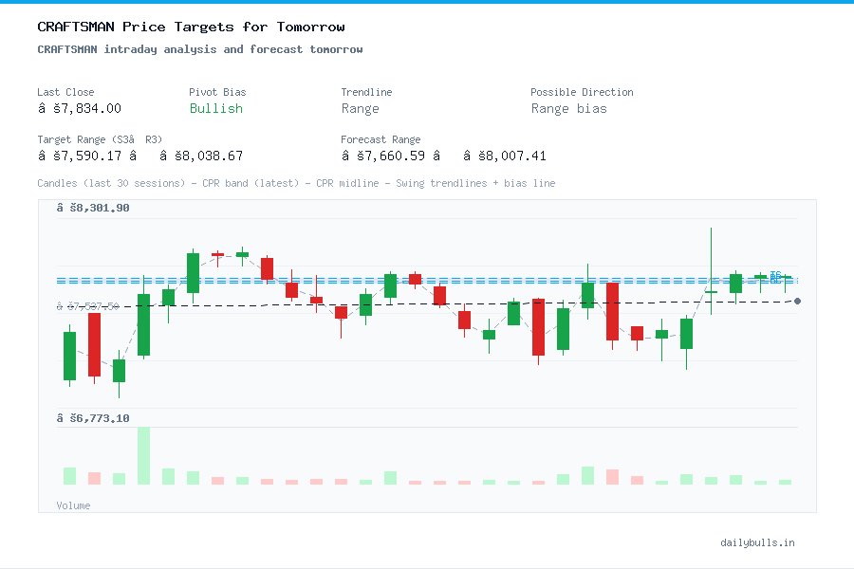
Task: Toggle the Volume pane label
Action: 73,505
